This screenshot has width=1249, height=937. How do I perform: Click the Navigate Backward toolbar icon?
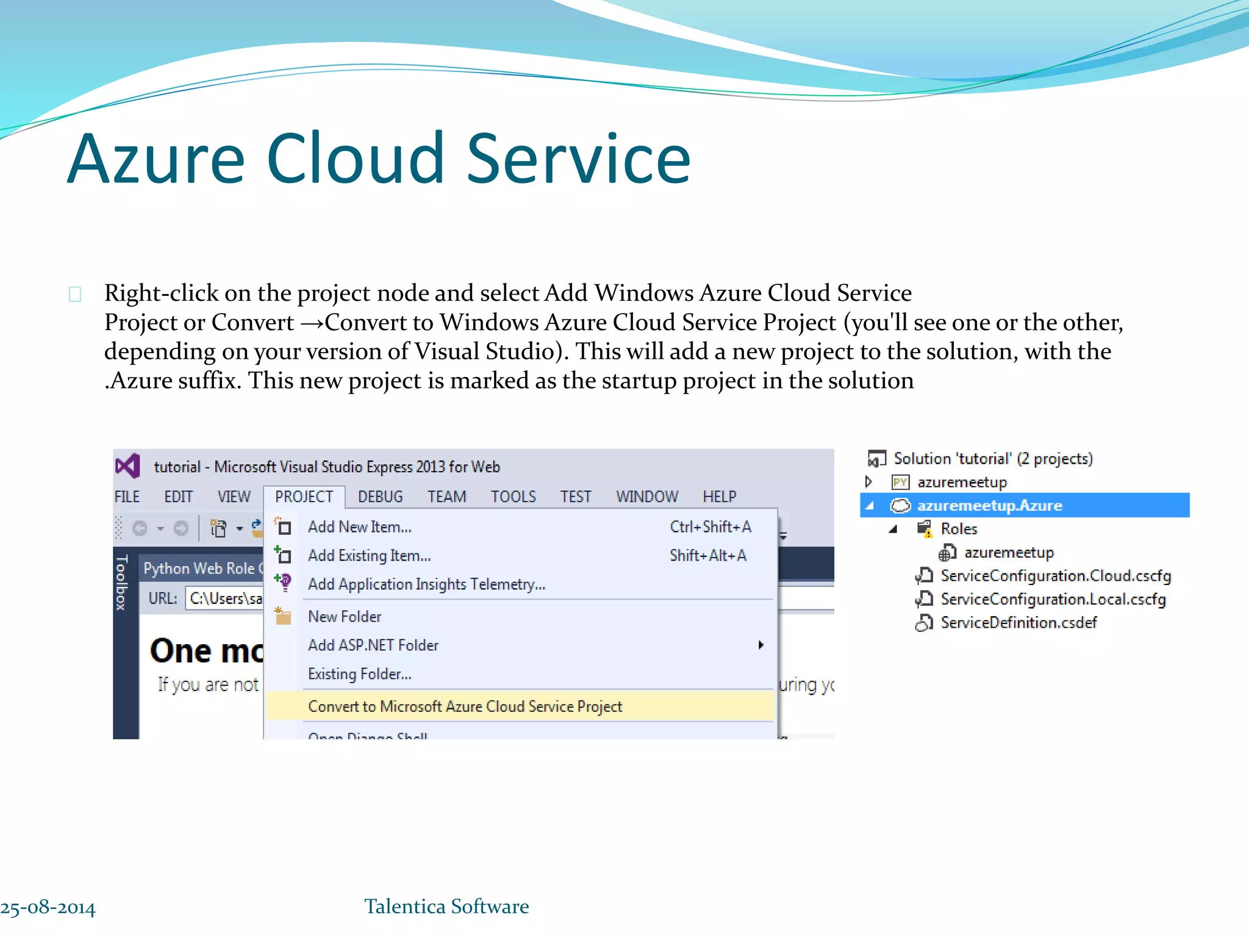[140, 528]
